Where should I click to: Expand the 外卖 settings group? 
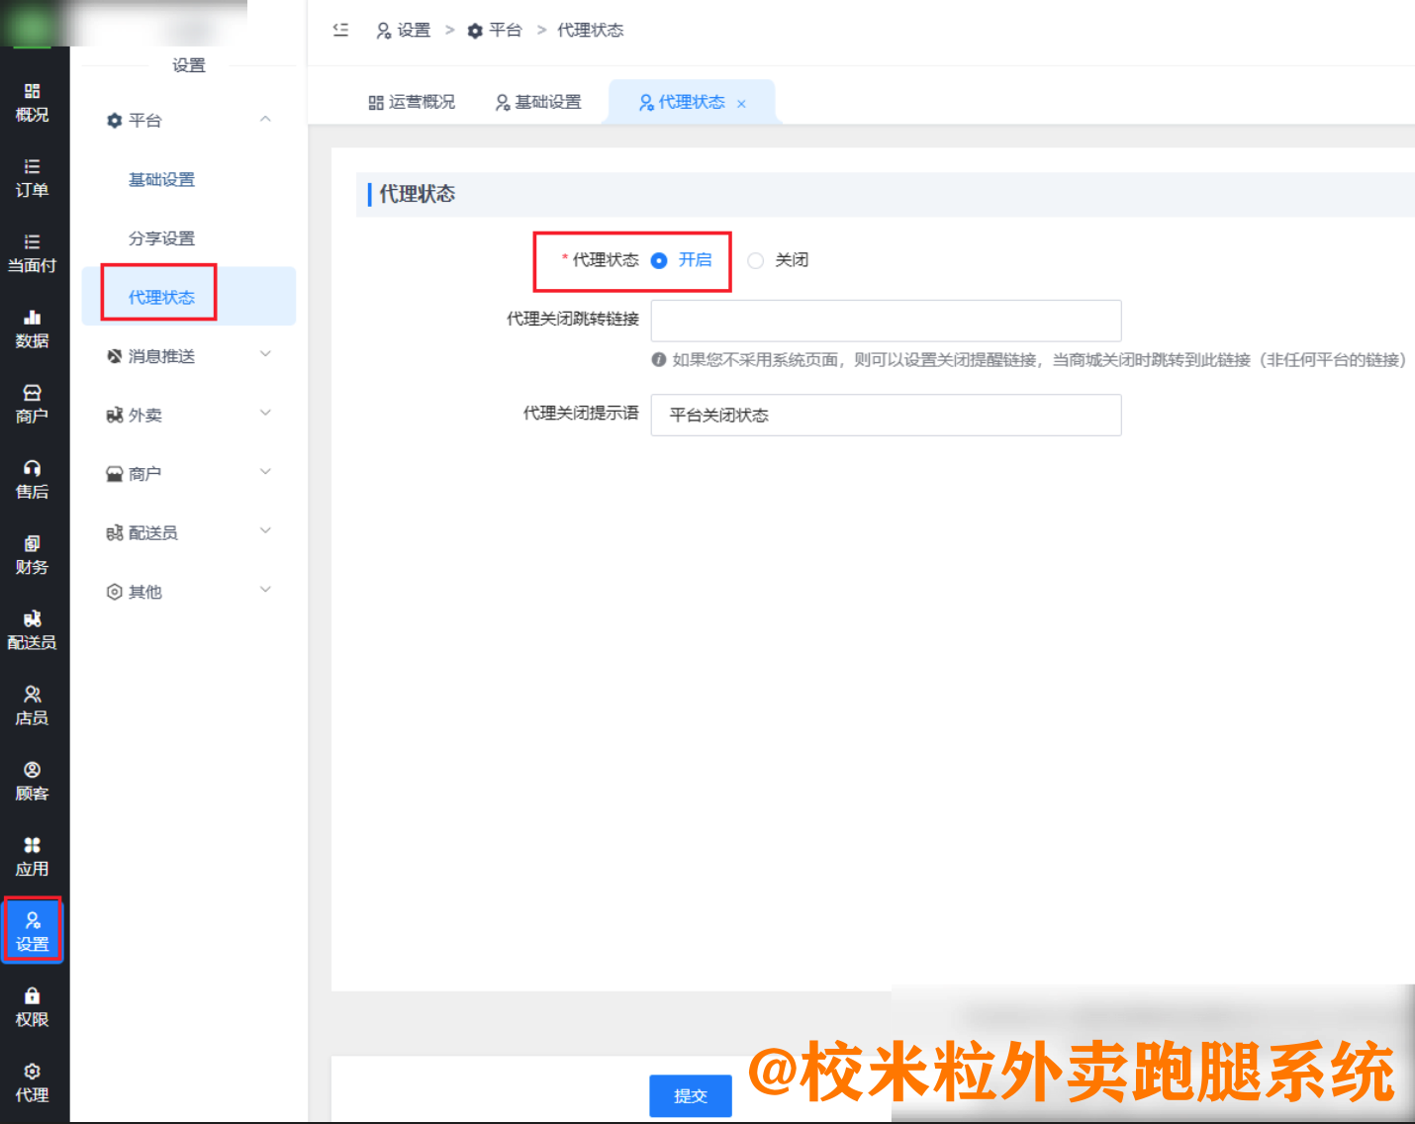coord(188,414)
